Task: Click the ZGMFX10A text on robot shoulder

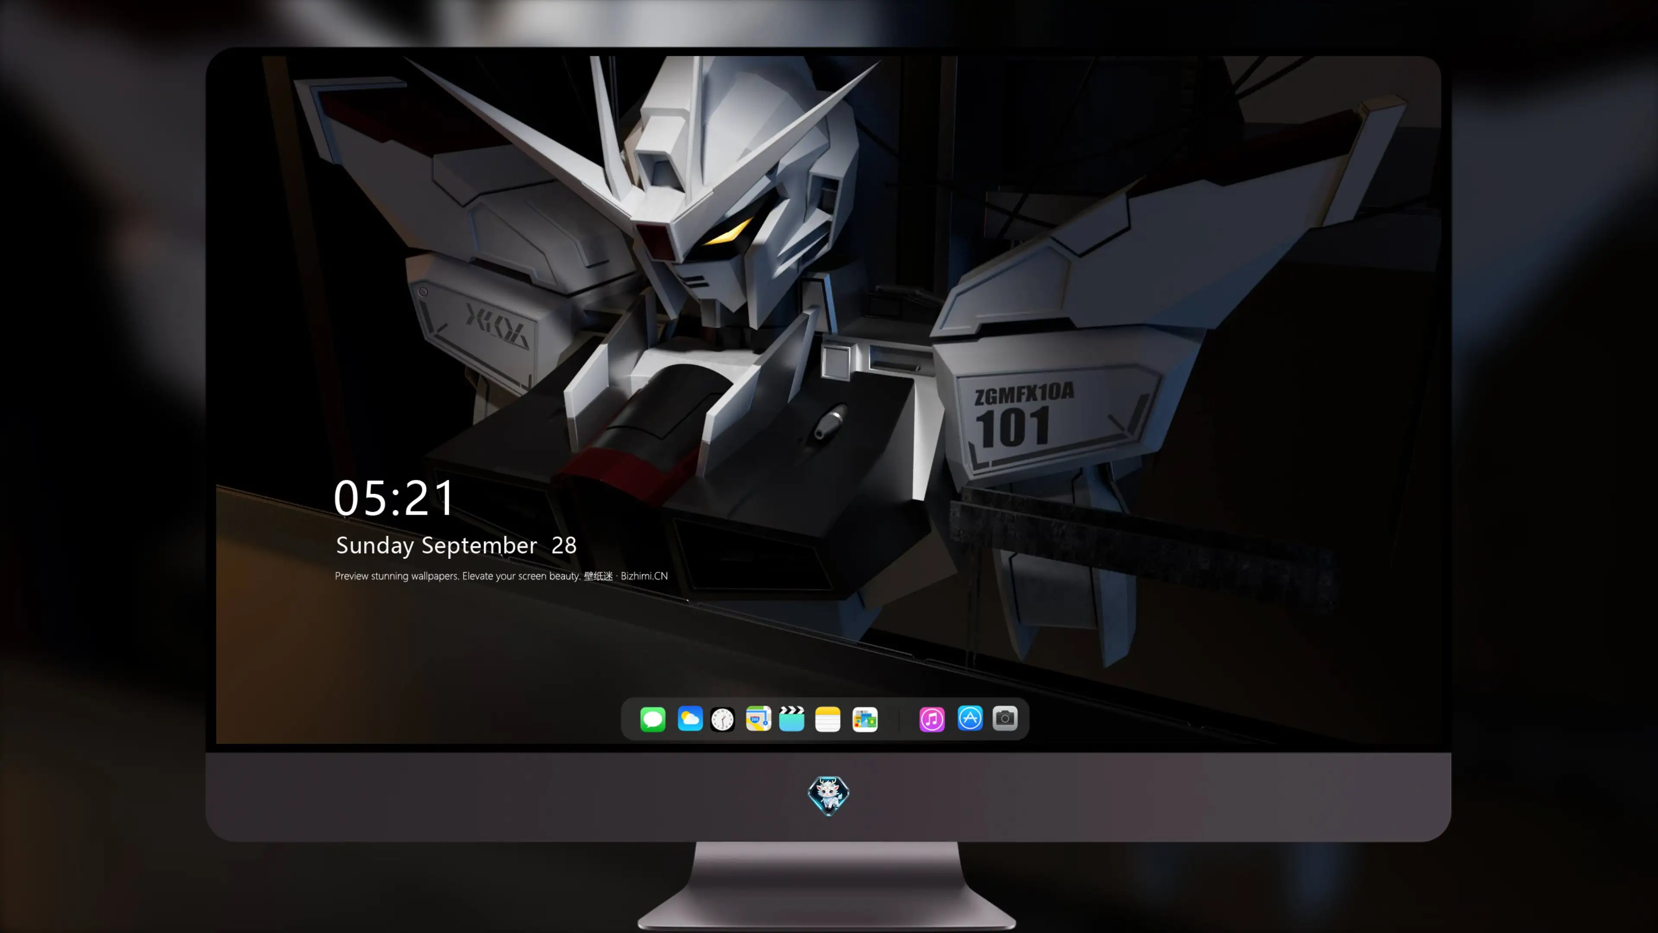Action: pos(1024,393)
